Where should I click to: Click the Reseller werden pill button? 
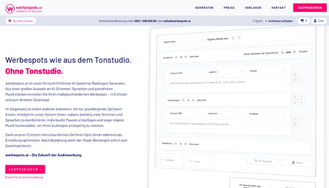point(21,21)
